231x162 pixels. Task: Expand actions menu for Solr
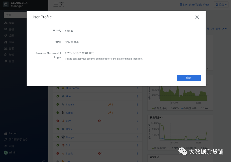[x=137, y=145]
